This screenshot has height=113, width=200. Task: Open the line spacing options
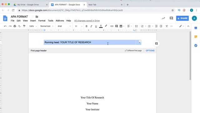click(136, 26)
